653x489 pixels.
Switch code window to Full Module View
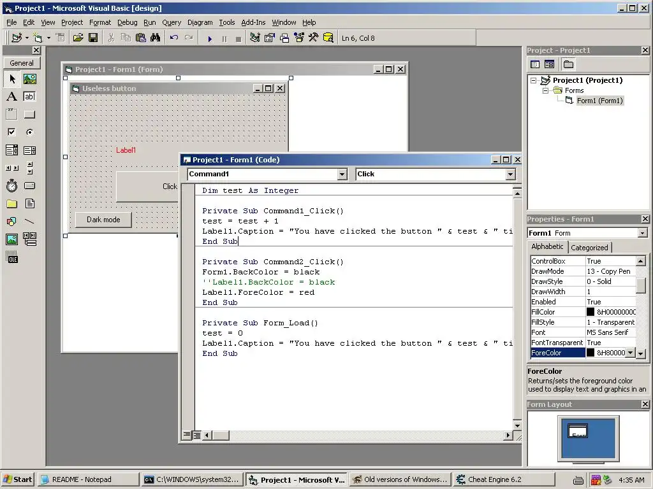click(196, 435)
